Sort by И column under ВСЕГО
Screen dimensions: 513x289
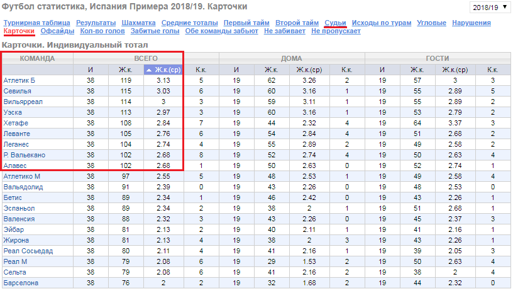tap(91, 70)
